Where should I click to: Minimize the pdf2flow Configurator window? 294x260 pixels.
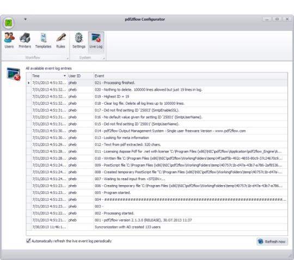click(267, 19)
